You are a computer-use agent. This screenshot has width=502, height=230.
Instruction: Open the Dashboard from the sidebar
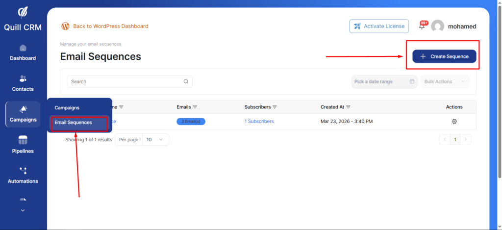pyautogui.click(x=23, y=53)
